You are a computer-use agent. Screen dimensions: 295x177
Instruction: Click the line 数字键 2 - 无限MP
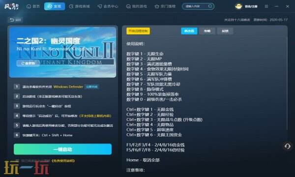(144, 59)
